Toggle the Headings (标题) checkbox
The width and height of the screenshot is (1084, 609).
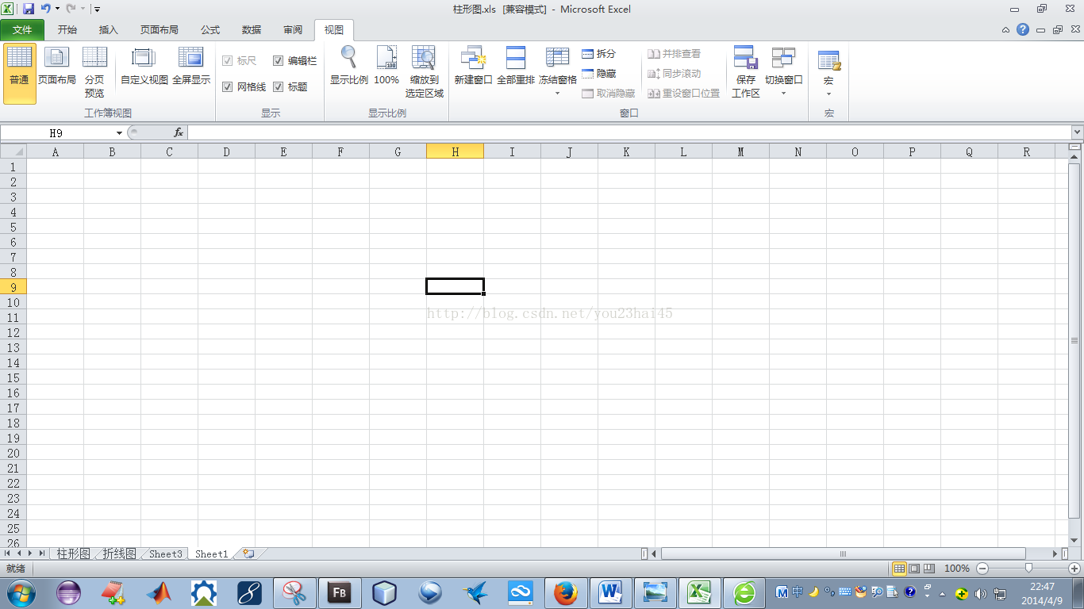pyautogui.click(x=279, y=87)
